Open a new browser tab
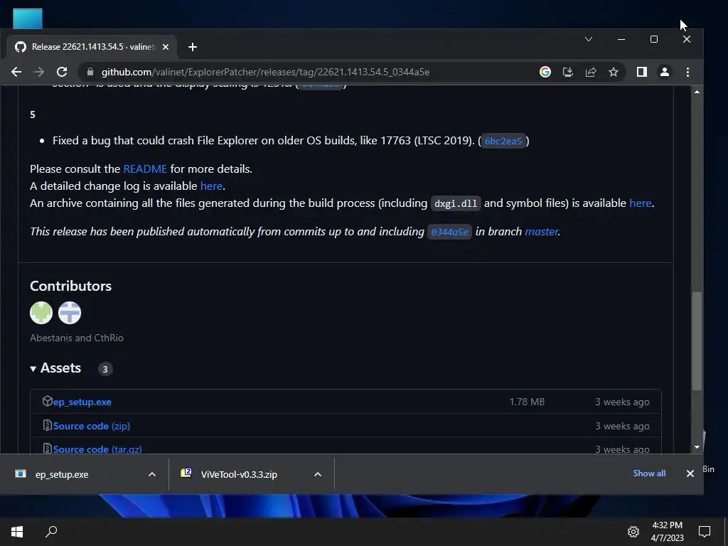The width and height of the screenshot is (728, 546). (193, 47)
